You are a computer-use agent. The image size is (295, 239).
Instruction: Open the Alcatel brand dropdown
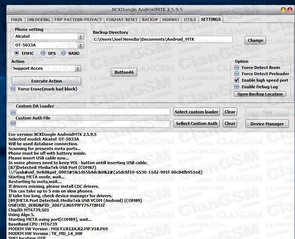(81, 36)
